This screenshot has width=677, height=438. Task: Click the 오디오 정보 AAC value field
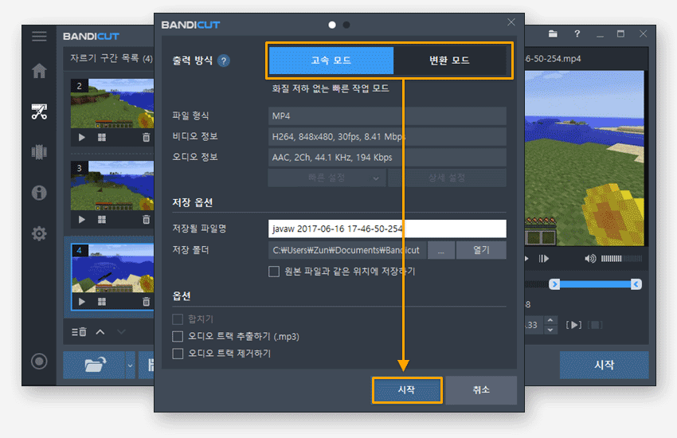click(387, 158)
